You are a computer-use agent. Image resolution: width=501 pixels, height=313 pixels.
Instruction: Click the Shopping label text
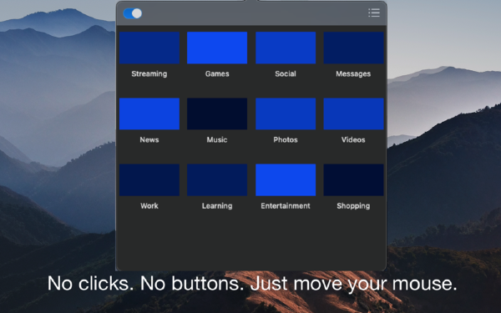point(353,206)
